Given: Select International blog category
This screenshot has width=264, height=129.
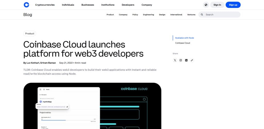Looking at the screenshot, I should tap(176, 15).
